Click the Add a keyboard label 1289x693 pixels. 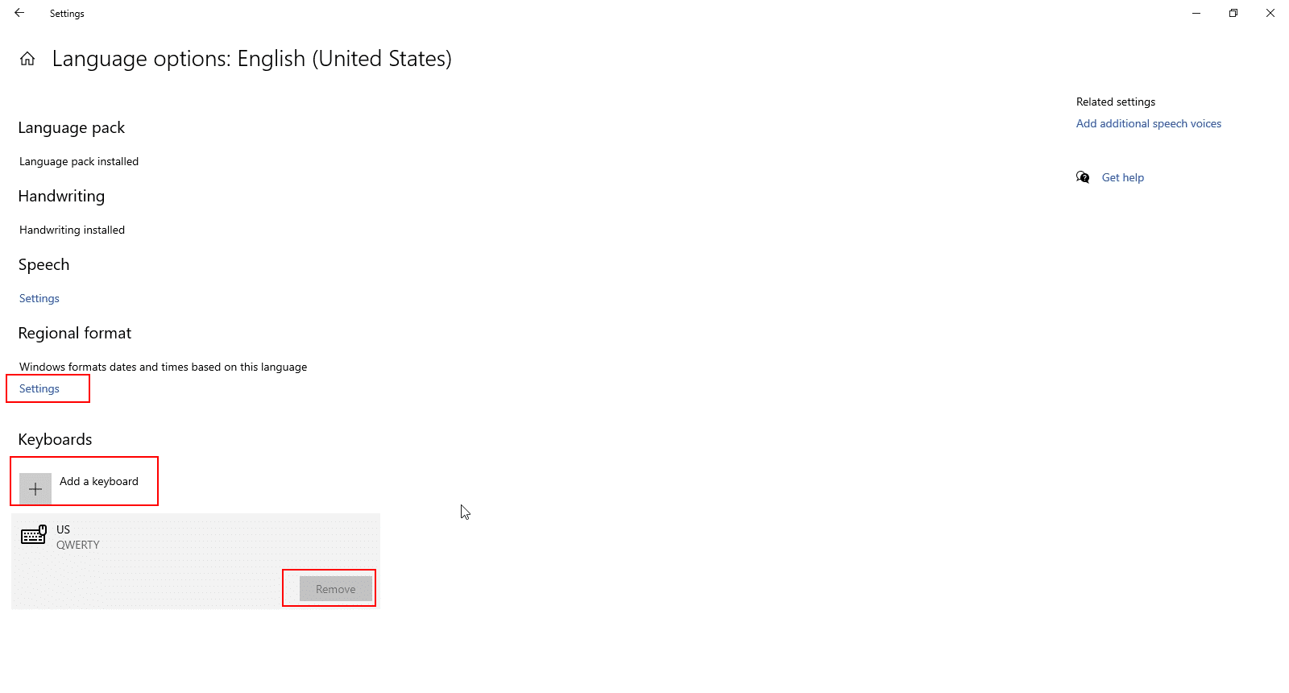(99, 481)
